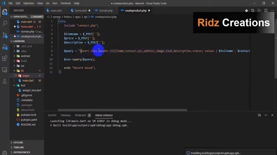The height and width of the screenshot is (155, 277).
Task: Expand the pages folder
Action: click(27, 76)
